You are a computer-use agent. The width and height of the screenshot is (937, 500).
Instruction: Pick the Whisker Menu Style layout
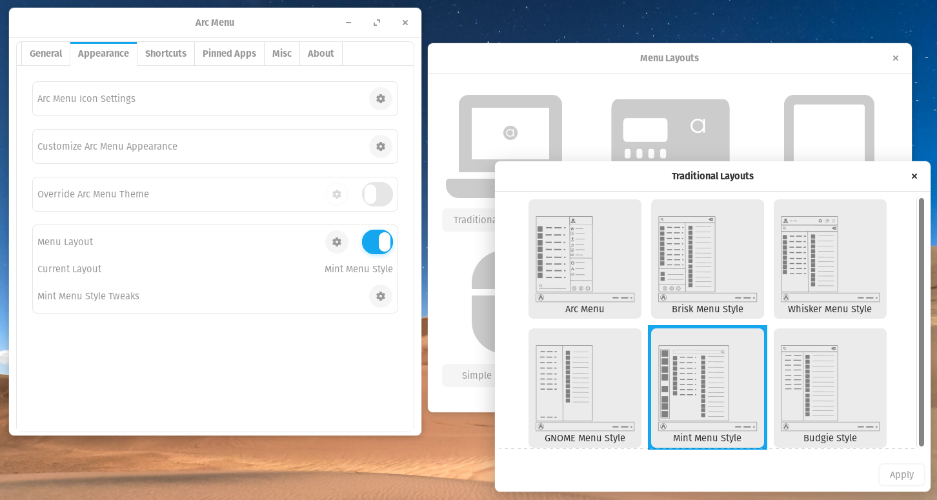[830, 259]
